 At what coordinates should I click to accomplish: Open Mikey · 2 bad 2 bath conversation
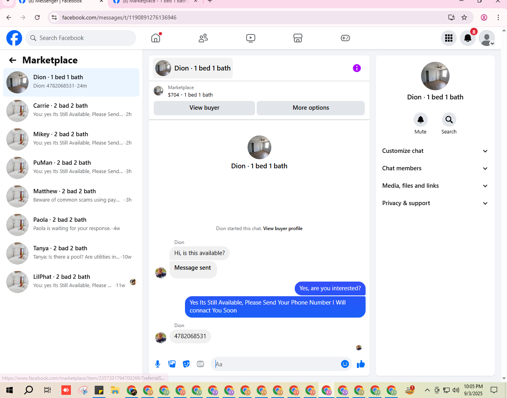pyautogui.click(x=71, y=139)
